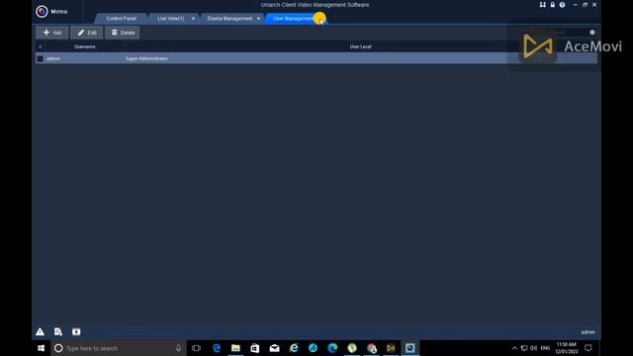Switch to the Control Panel tab
The width and height of the screenshot is (633, 356).
click(x=121, y=19)
